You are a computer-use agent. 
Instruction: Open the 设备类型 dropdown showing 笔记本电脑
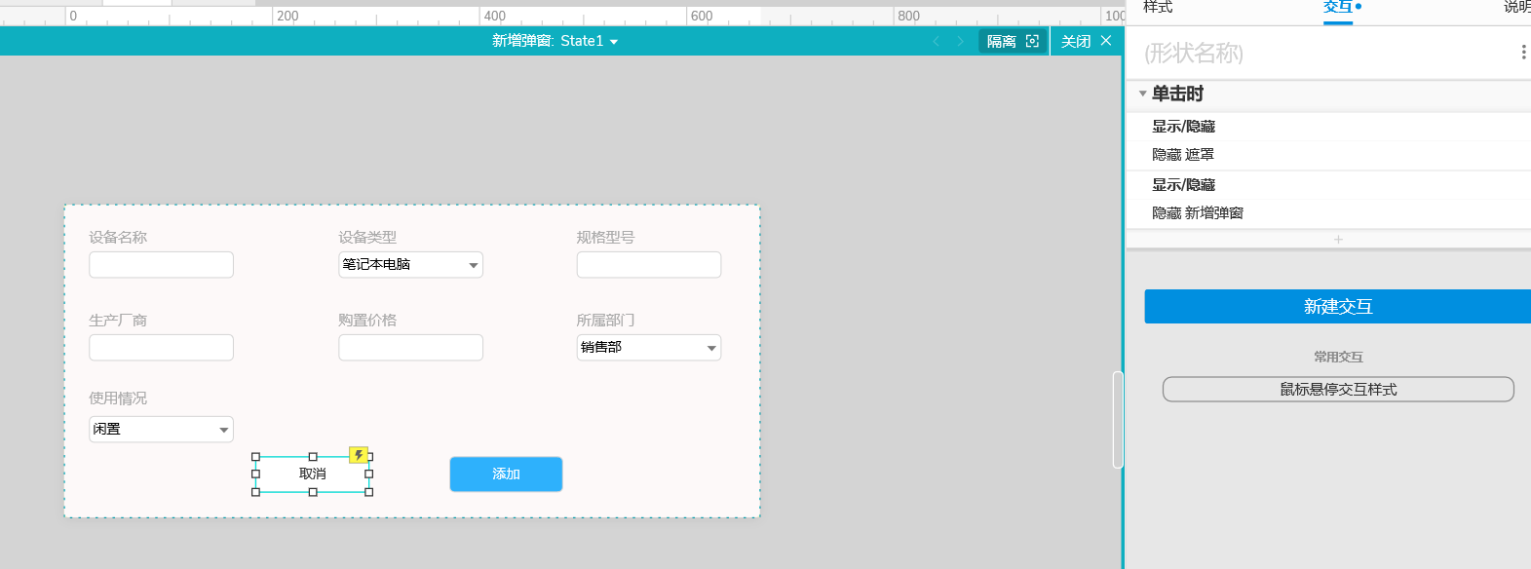pyautogui.click(x=410, y=265)
